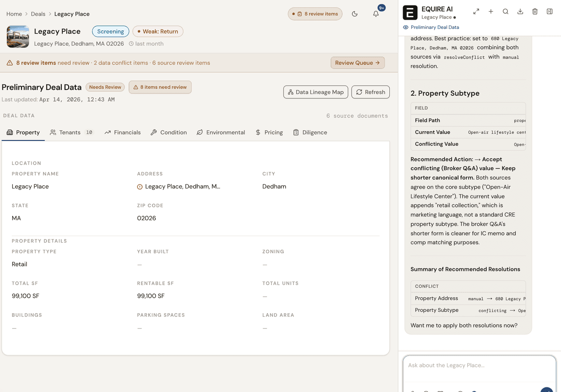Image resolution: width=561 pixels, height=392 pixels.
Task: Click the EQUIRE AI logo
Action: click(410, 13)
